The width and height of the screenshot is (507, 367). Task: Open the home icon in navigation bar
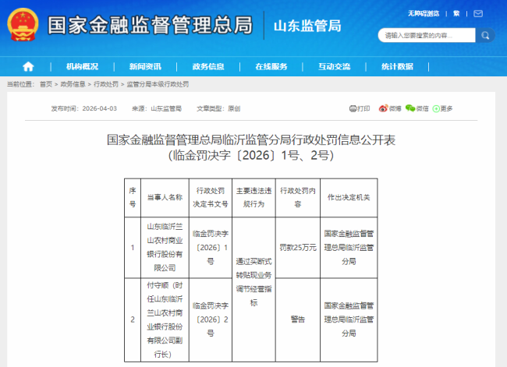pos(28,66)
